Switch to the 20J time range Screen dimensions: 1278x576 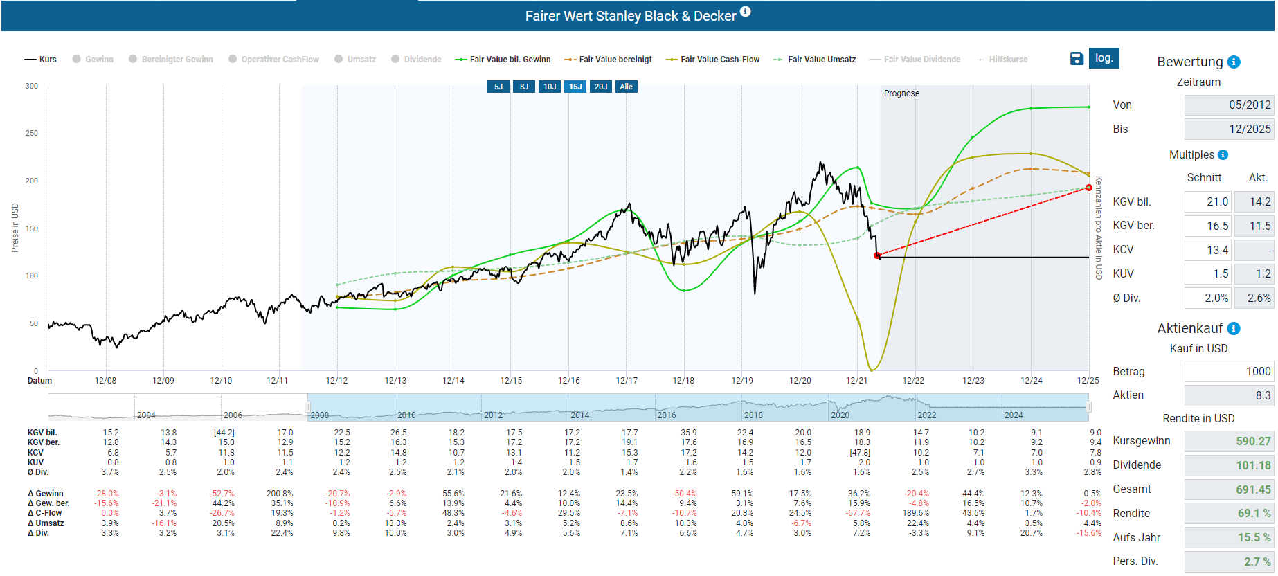click(x=601, y=87)
